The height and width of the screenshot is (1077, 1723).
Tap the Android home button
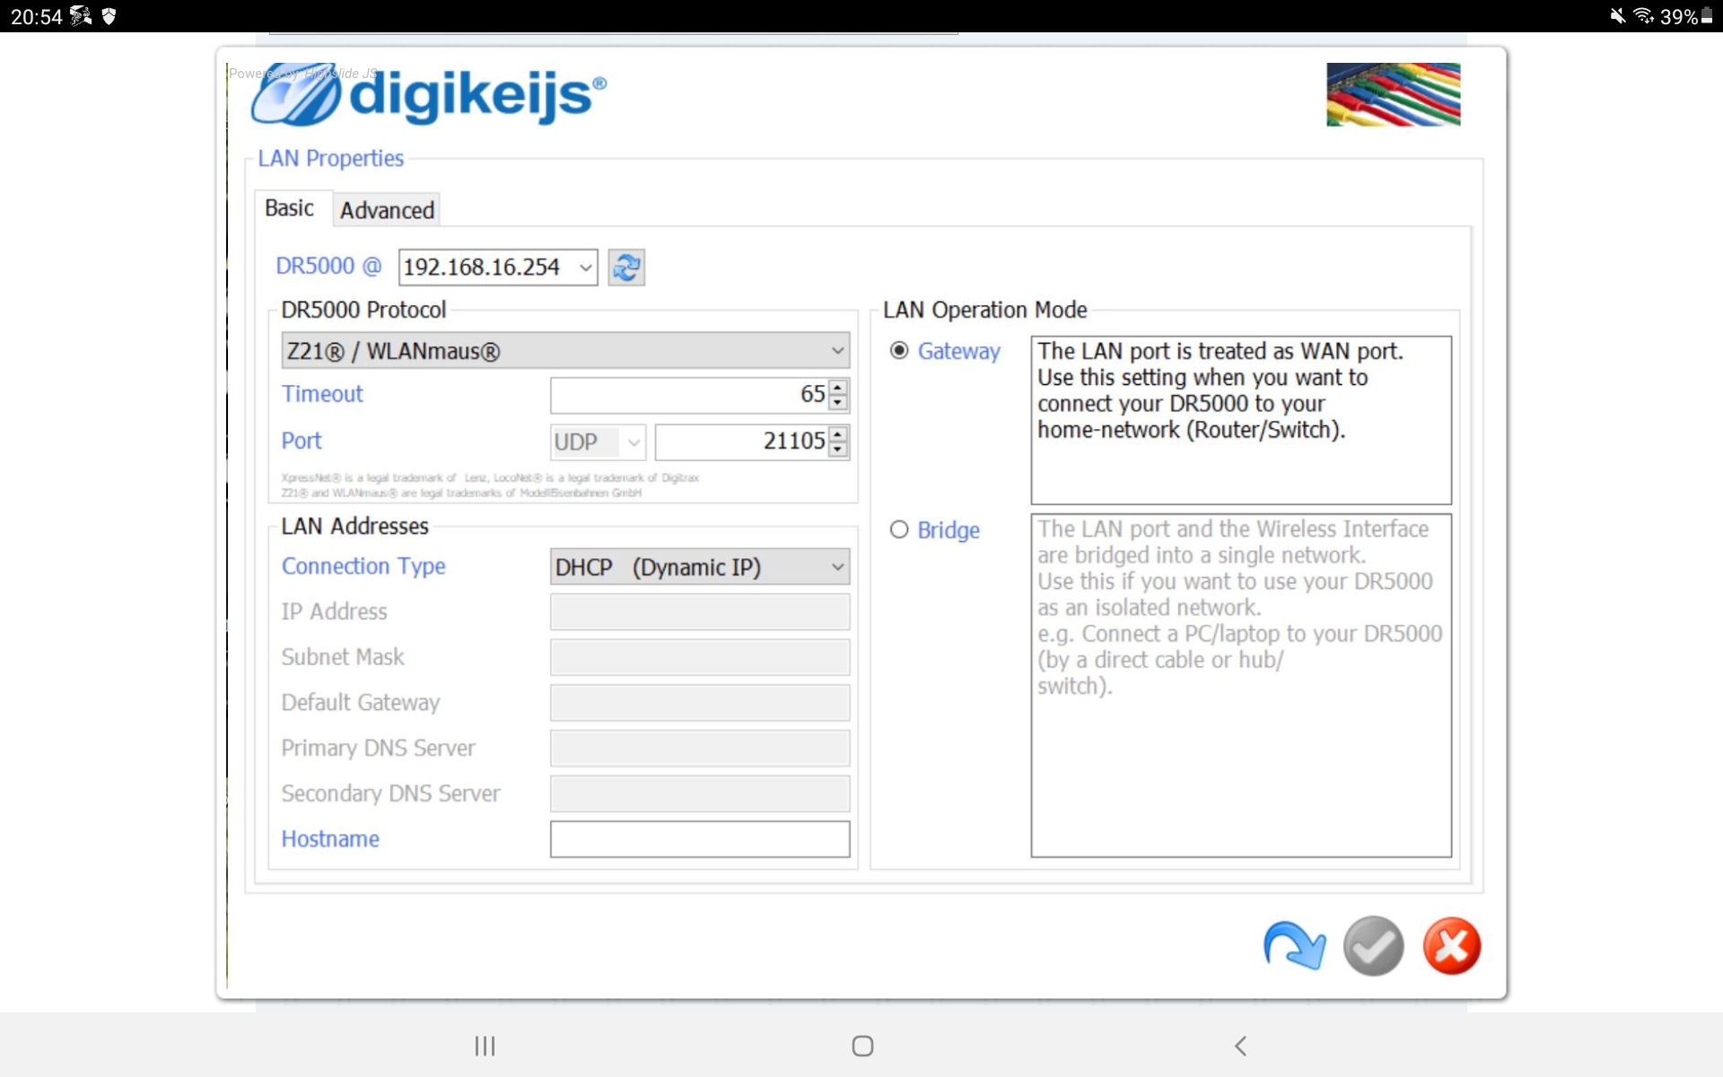(x=862, y=1046)
